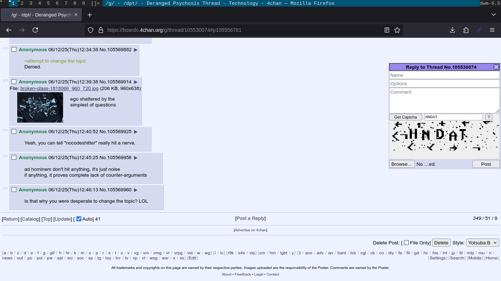
Task: Open the extensions puzzle-piece icon
Action: point(466,30)
